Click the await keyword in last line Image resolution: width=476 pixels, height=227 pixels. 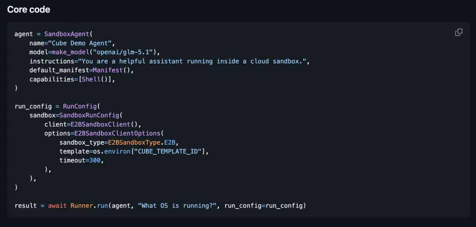57,205
